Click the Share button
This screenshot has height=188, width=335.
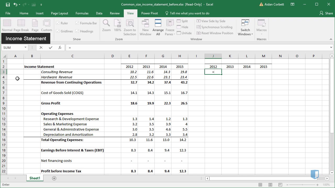(x=326, y=13)
